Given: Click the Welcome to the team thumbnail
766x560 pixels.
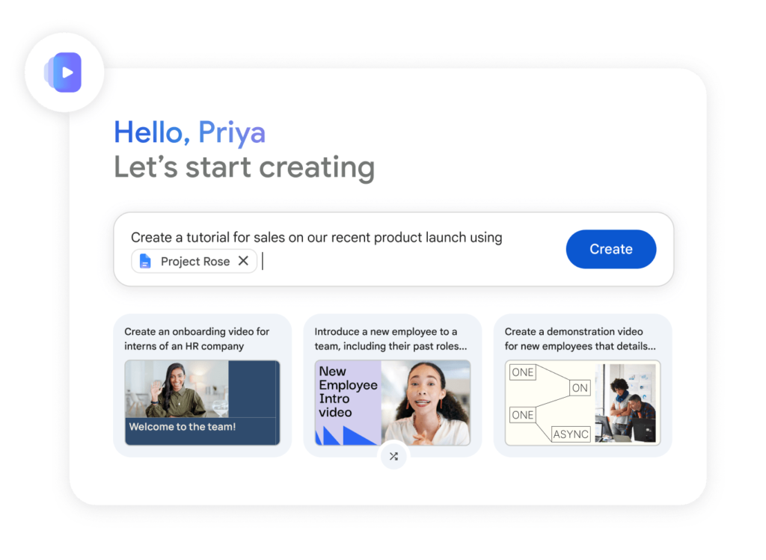Looking at the screenshot, I should point(202,403).
